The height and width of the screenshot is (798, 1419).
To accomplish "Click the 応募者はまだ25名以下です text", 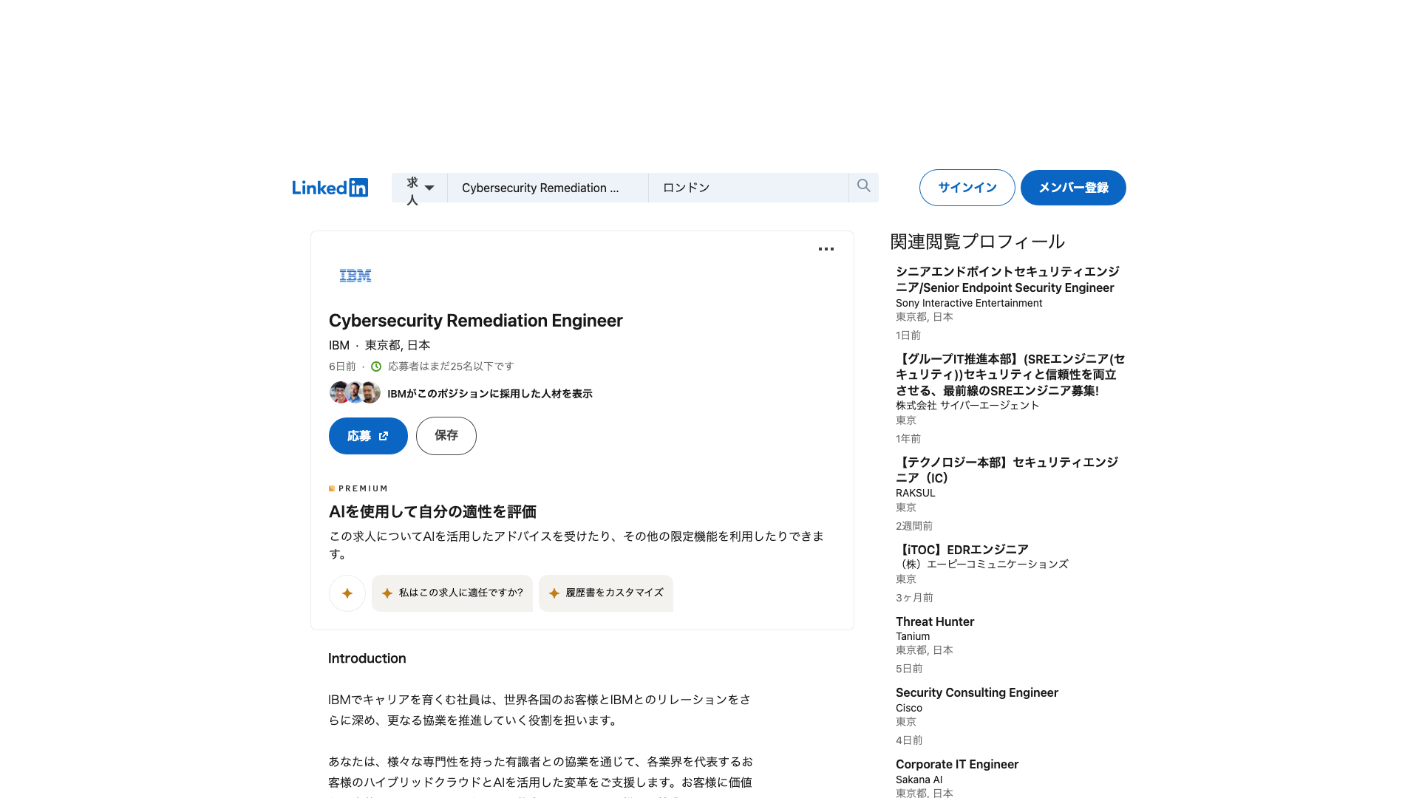I will pyautogui.click(x=451, y=366).
